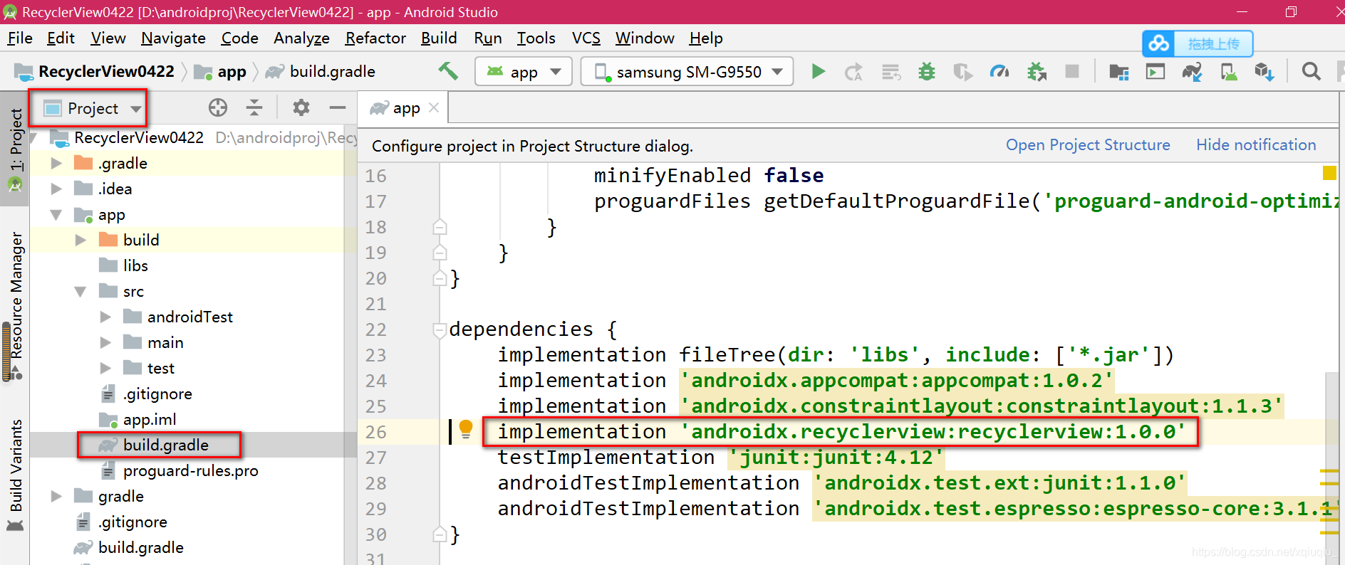Open the File menu
This screenshot has height=565, width=1345.
click(20, 38)
